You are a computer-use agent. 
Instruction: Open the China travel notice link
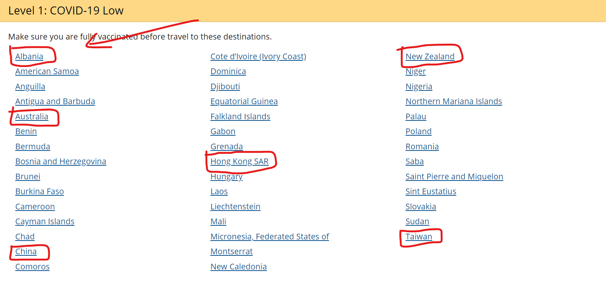26,252
